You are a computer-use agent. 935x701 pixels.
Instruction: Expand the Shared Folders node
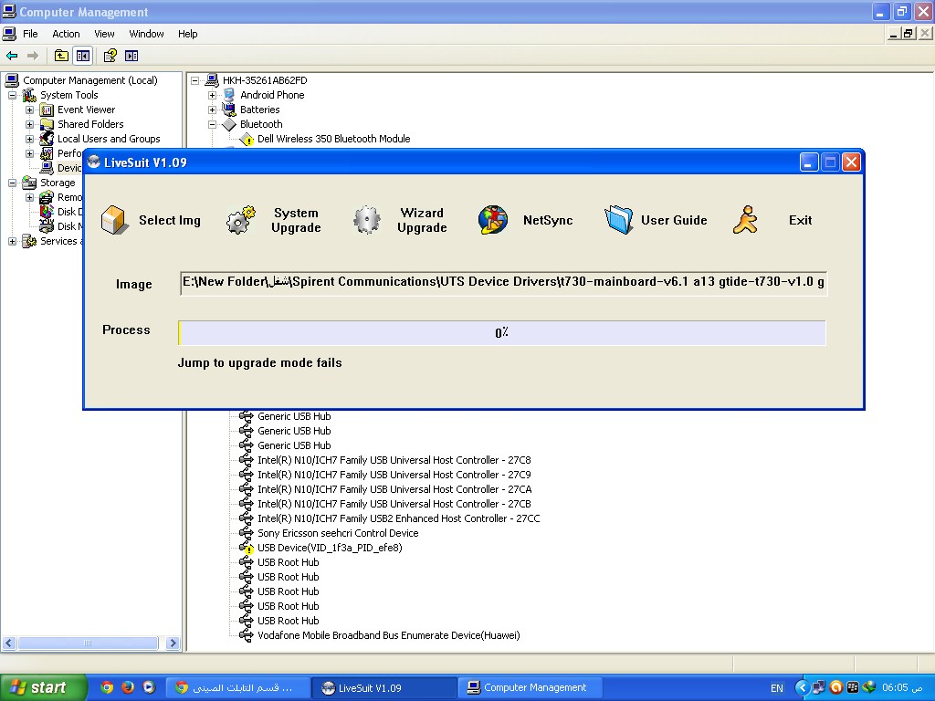coord(29,124)
